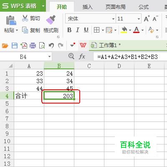This screenshot has height=167, width=167.
Task: Open font color dropdown arrow
Action: coord(142,30)
